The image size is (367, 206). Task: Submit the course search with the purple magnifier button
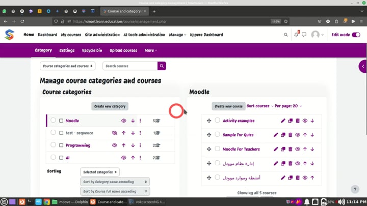[x=162, y=66]
